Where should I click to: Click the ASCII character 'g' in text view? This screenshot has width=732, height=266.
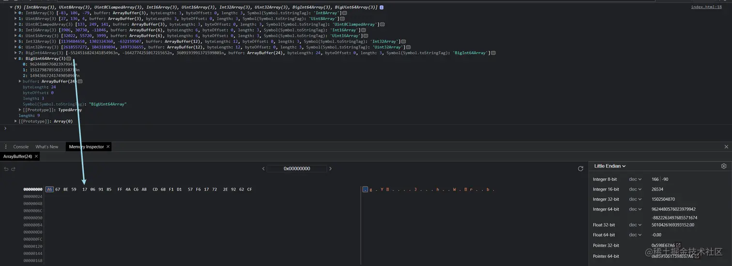(370, 190)
